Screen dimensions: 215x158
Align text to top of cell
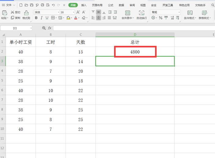coord(93,12)
